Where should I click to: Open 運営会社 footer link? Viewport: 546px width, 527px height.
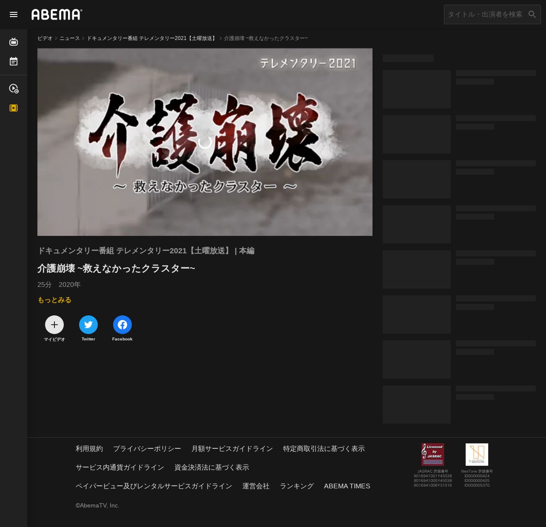point(256,486)
